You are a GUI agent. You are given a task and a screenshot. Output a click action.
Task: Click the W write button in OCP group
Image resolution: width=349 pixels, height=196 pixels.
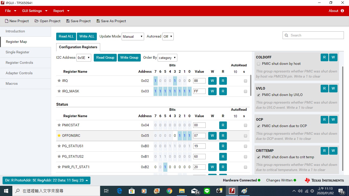pyautogui.click(x=333, y=120)
